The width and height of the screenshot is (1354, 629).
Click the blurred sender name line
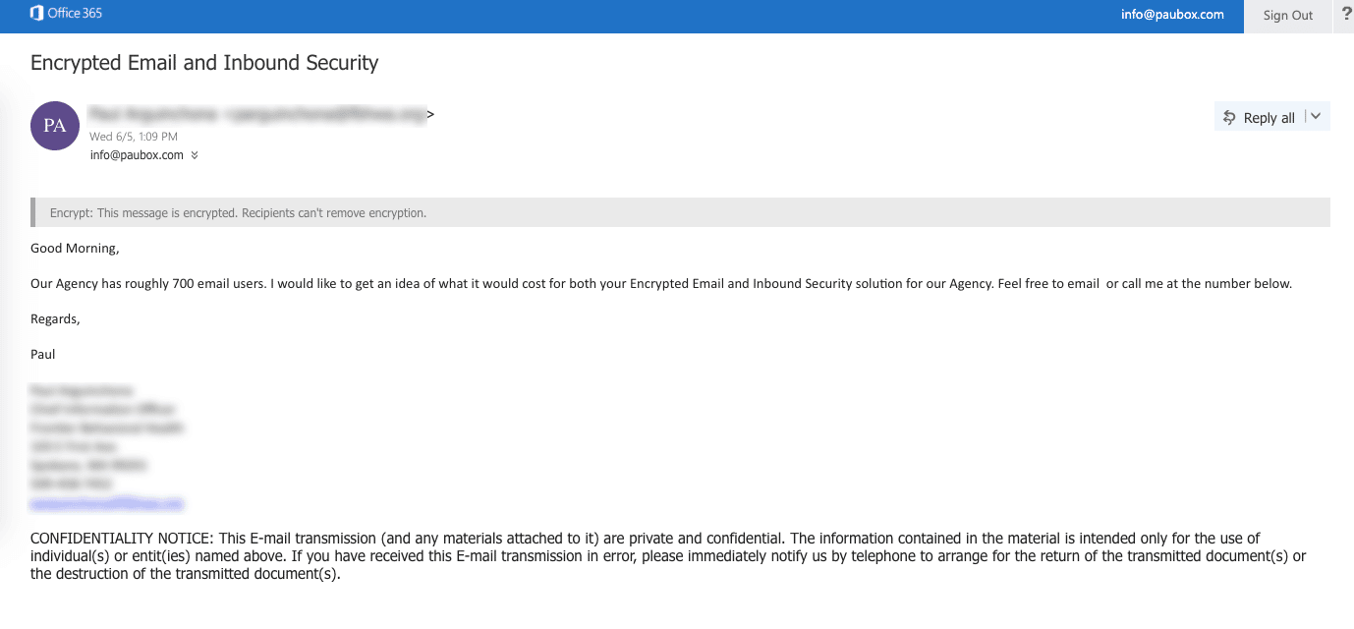tap(257, 115)
